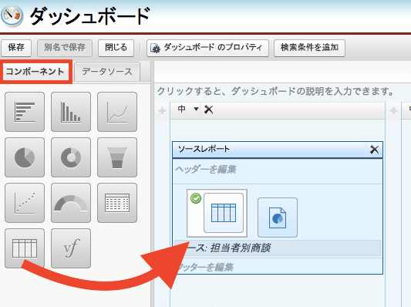Select the vertical bar chart component

pos(71,112)
